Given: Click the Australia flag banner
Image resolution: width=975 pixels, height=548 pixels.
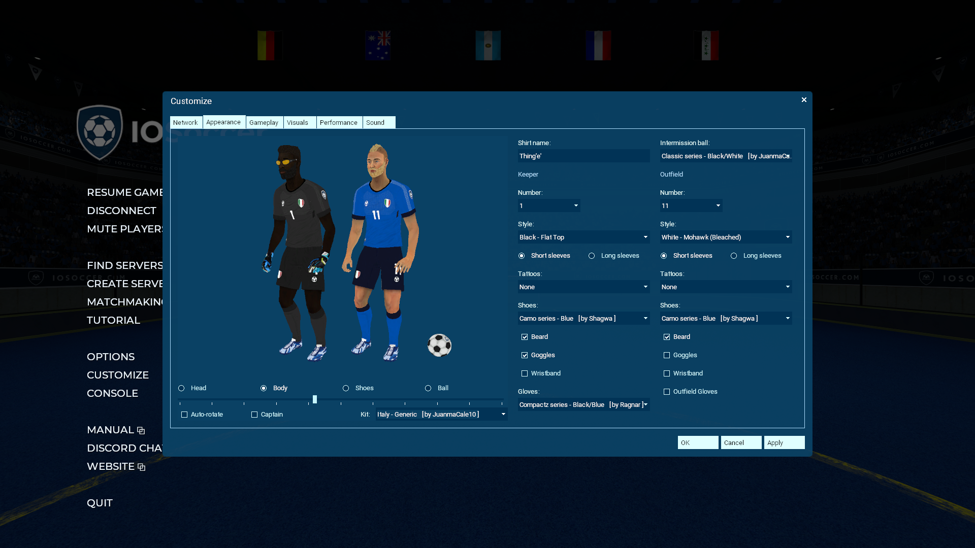Looking at the screenshot, I should [x=378, y=45].
